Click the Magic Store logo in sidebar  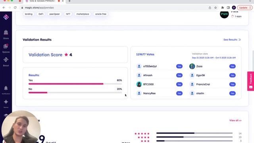point(6,17)
